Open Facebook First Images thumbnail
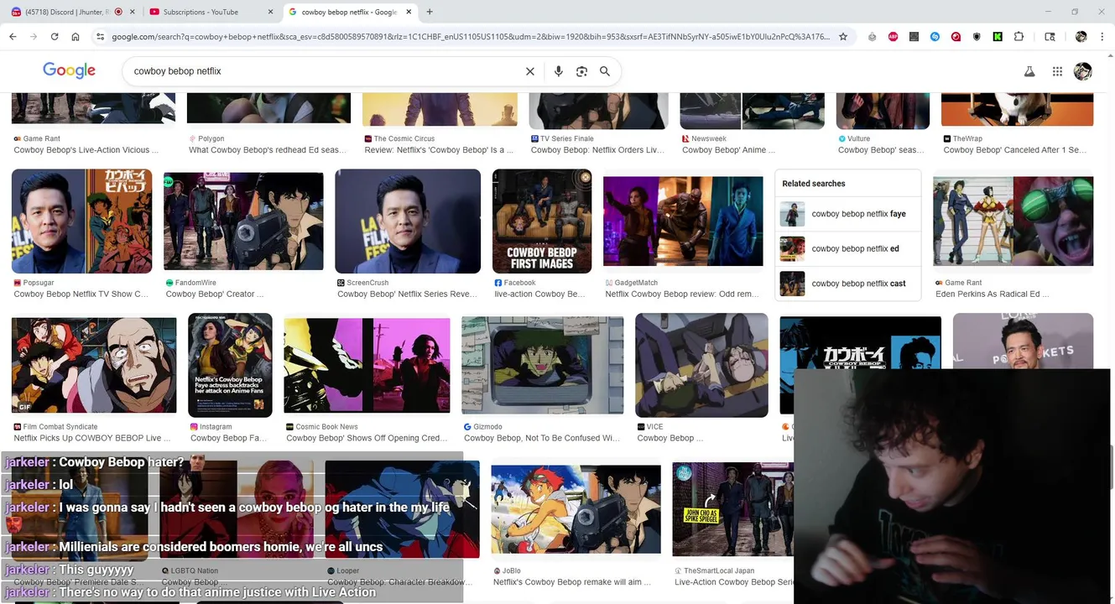 542,221
